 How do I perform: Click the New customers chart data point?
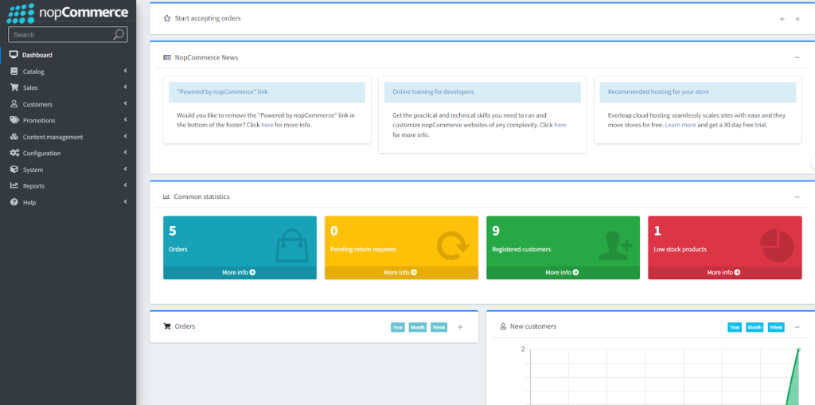[x=798, y=349]
